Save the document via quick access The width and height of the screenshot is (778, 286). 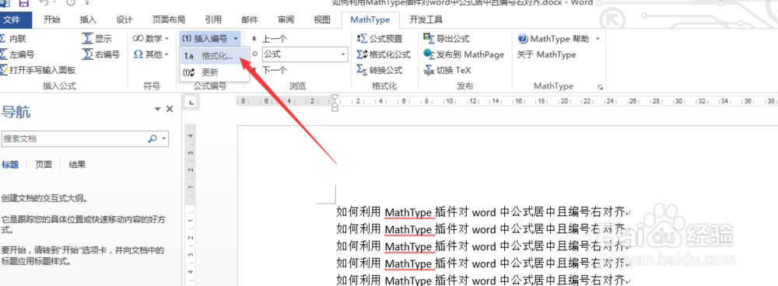24,2
